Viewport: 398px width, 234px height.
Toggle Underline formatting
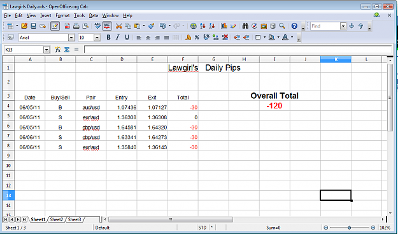click(127, 38)
